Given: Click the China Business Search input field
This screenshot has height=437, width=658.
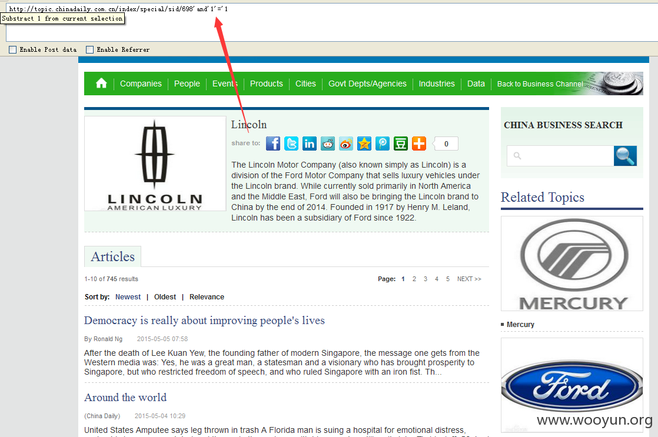Looking at the screenshot, I should tap(560, 156).
